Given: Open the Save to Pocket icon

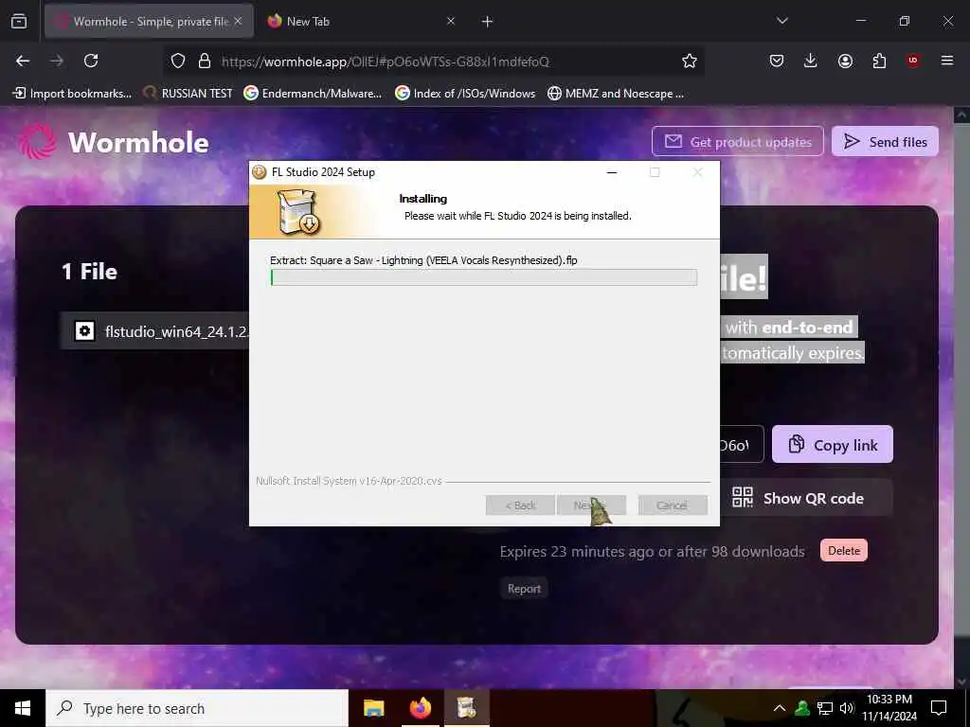Looking at the screenshot, I should (x=777, y=61).
